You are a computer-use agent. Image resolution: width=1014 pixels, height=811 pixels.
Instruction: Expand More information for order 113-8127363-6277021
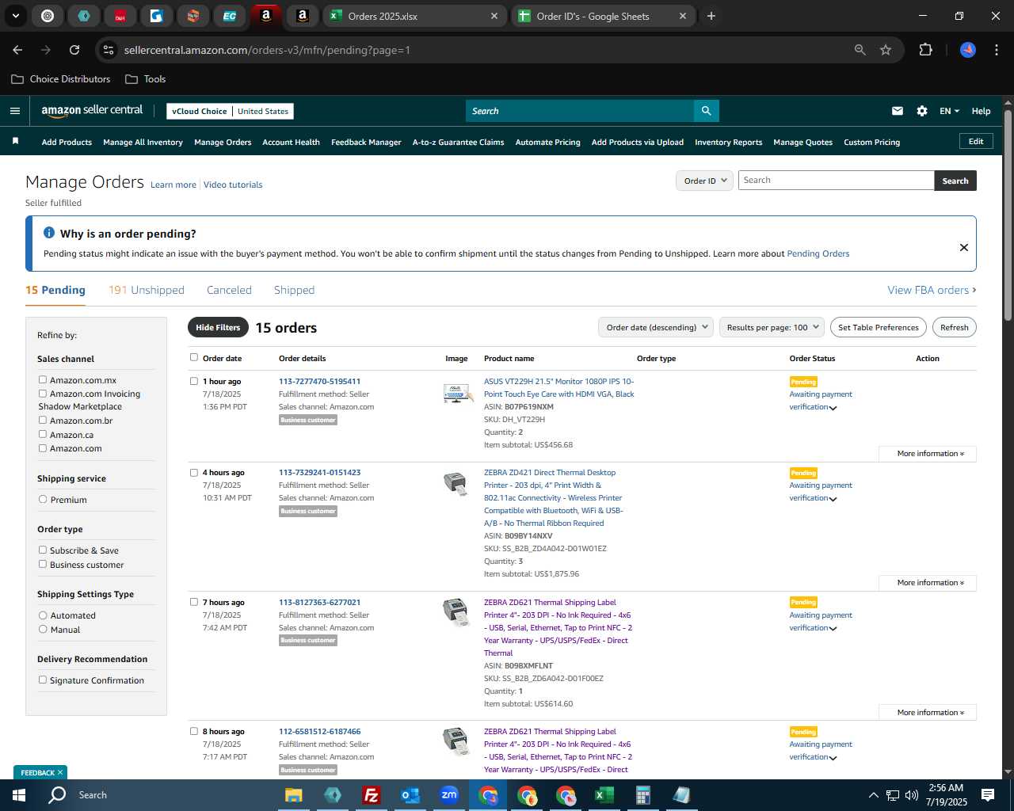click(928, 712)
